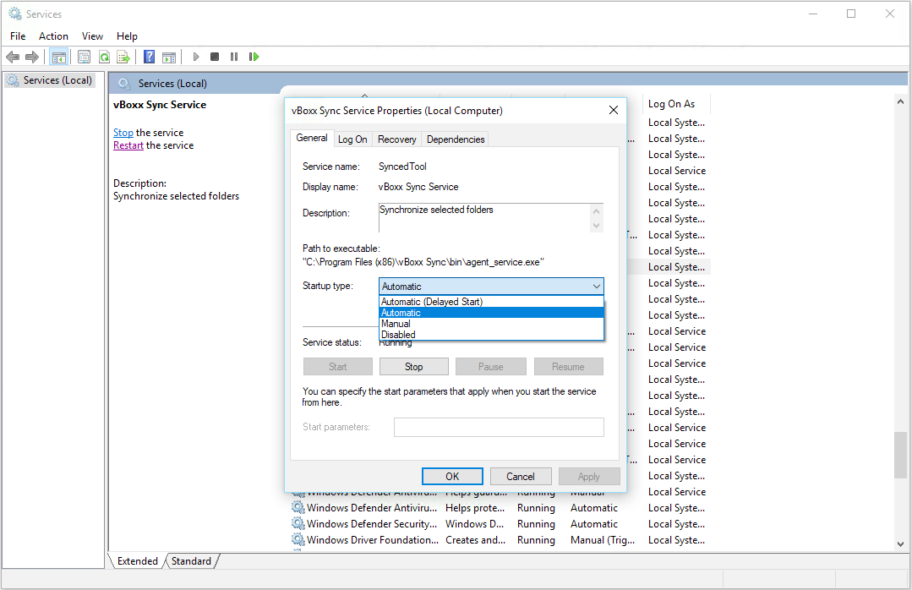The width and height of the screenshot is (912, 590).
Task: Switch to the Recovery tab
Action: pos(396,139)
